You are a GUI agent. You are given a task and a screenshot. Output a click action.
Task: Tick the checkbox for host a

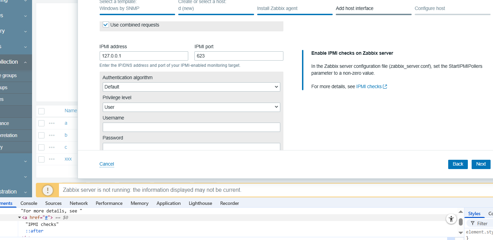pyautogui.click(x=41, y=123)
